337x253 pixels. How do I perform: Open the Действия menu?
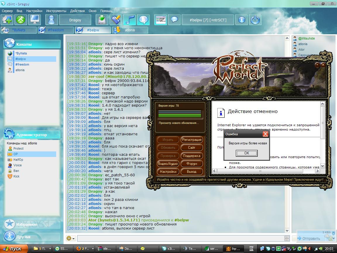tap(77, 11)
